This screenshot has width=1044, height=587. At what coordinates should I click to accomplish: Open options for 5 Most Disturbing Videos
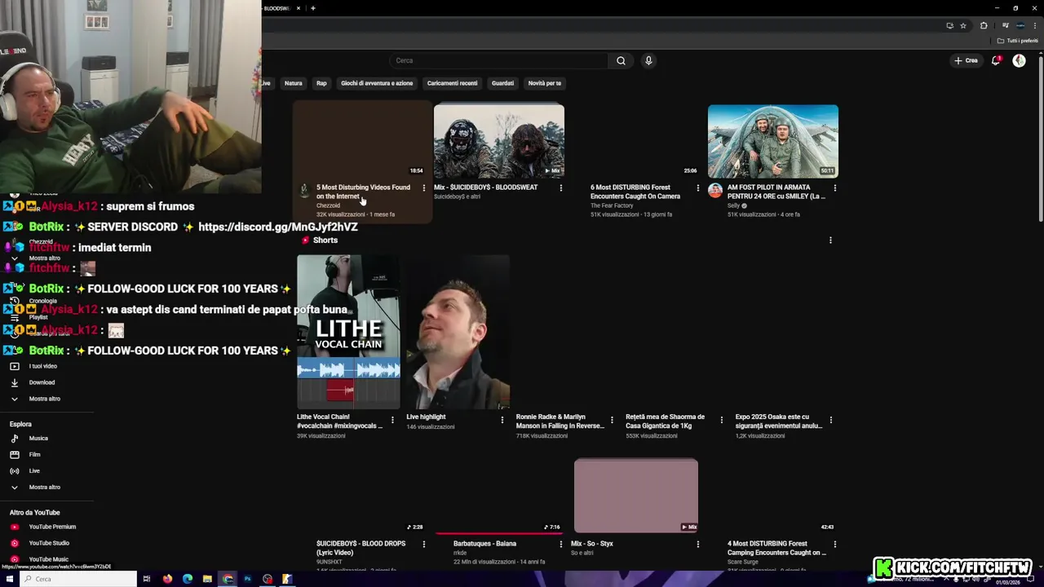click(x=423, y=188)
